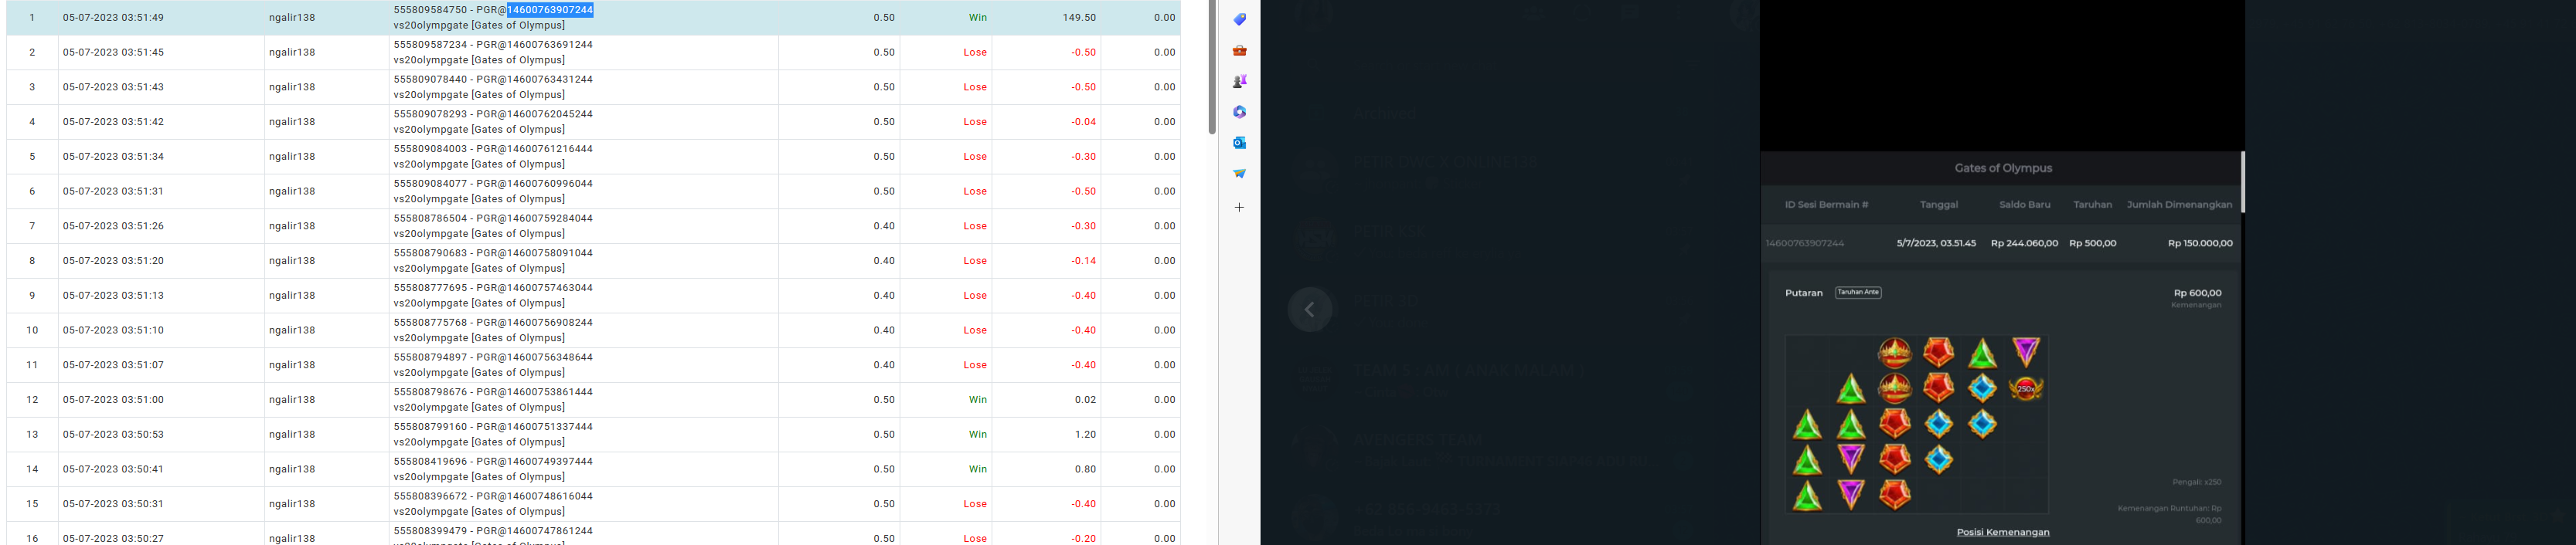This screenshot has height=545, width=2576.
Task: Select session ID 14600763907244 in game history
Action: coord(1805,244)
